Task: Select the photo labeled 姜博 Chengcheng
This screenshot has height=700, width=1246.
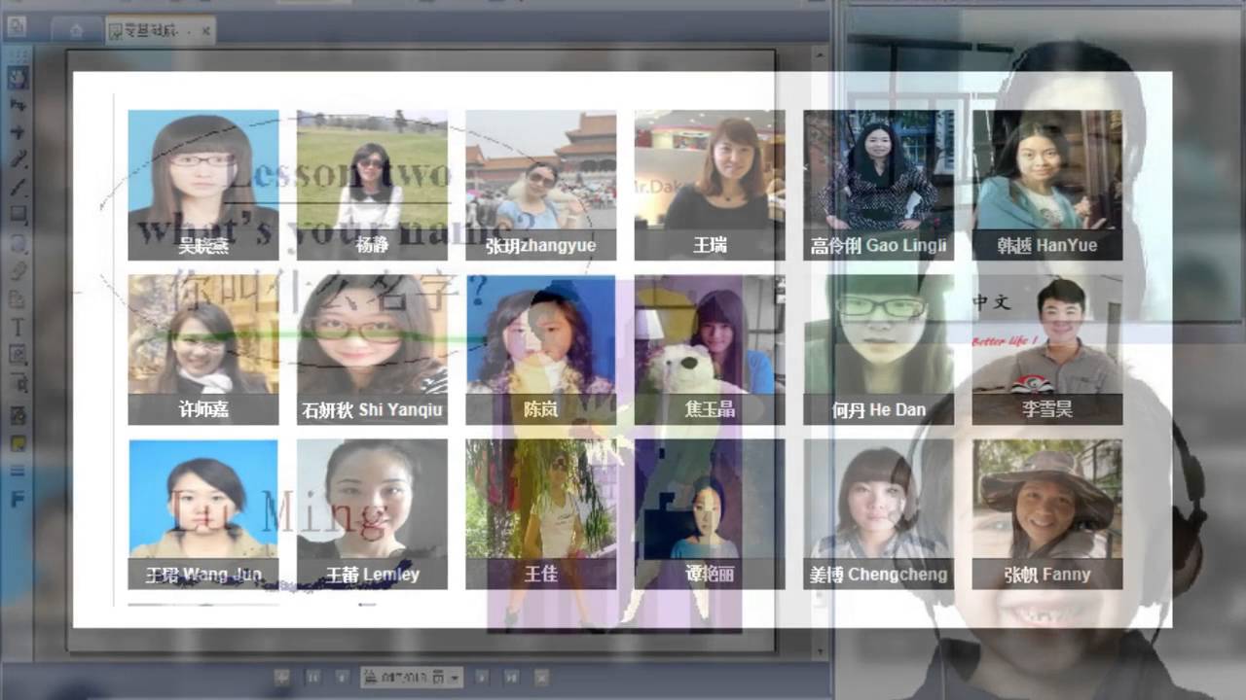Action: coord(878,514)
